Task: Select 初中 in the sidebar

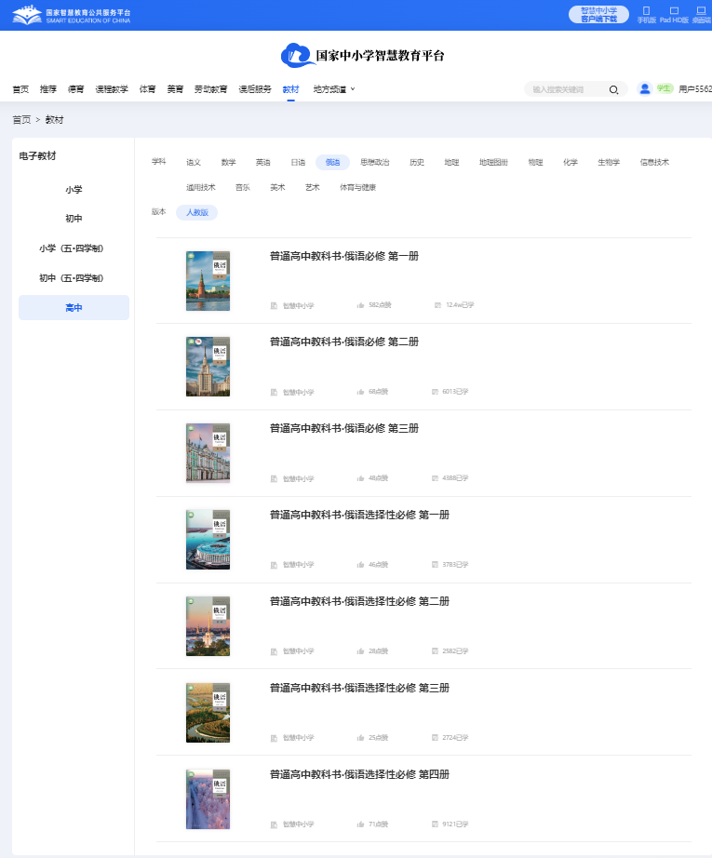Action: point(74,219)
